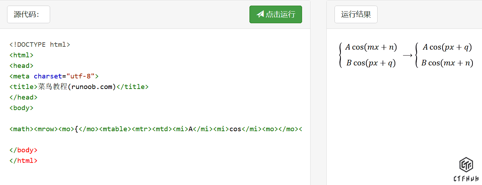This screenshot has width=482, height=185.
Task: Click the 运行结果 label button
Action: (356, 14)
